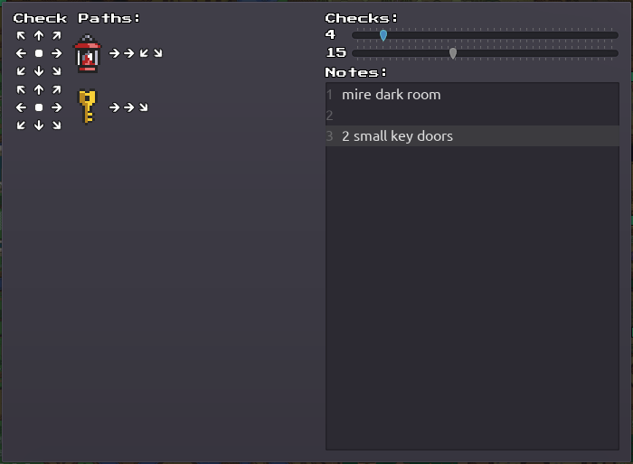Click the empty second note line
Screen dimensions: 633x464
[470, 116]
